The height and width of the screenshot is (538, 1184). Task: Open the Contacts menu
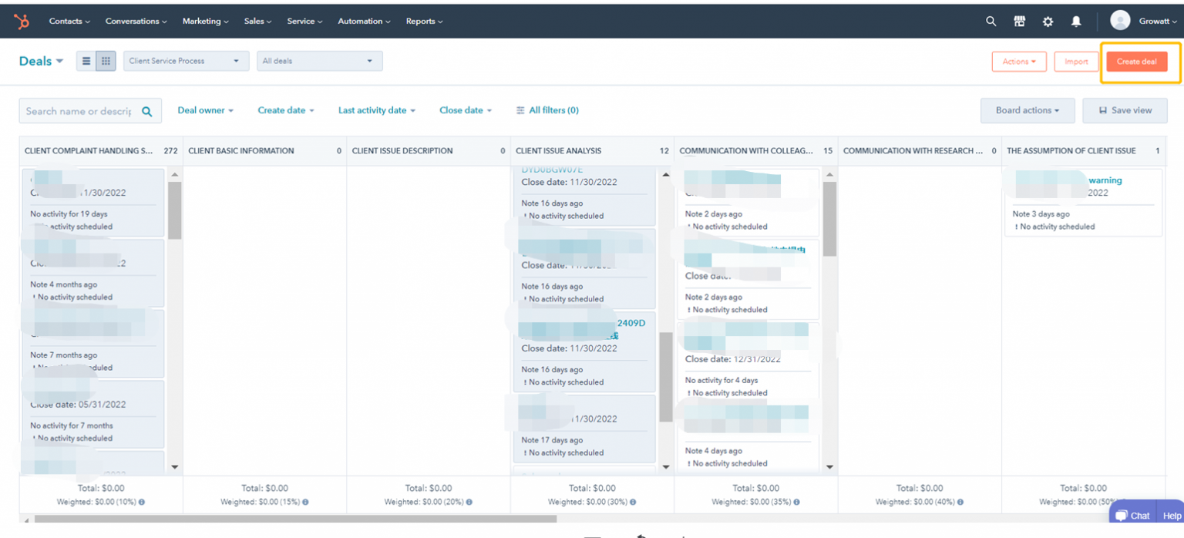click(69, 22)
